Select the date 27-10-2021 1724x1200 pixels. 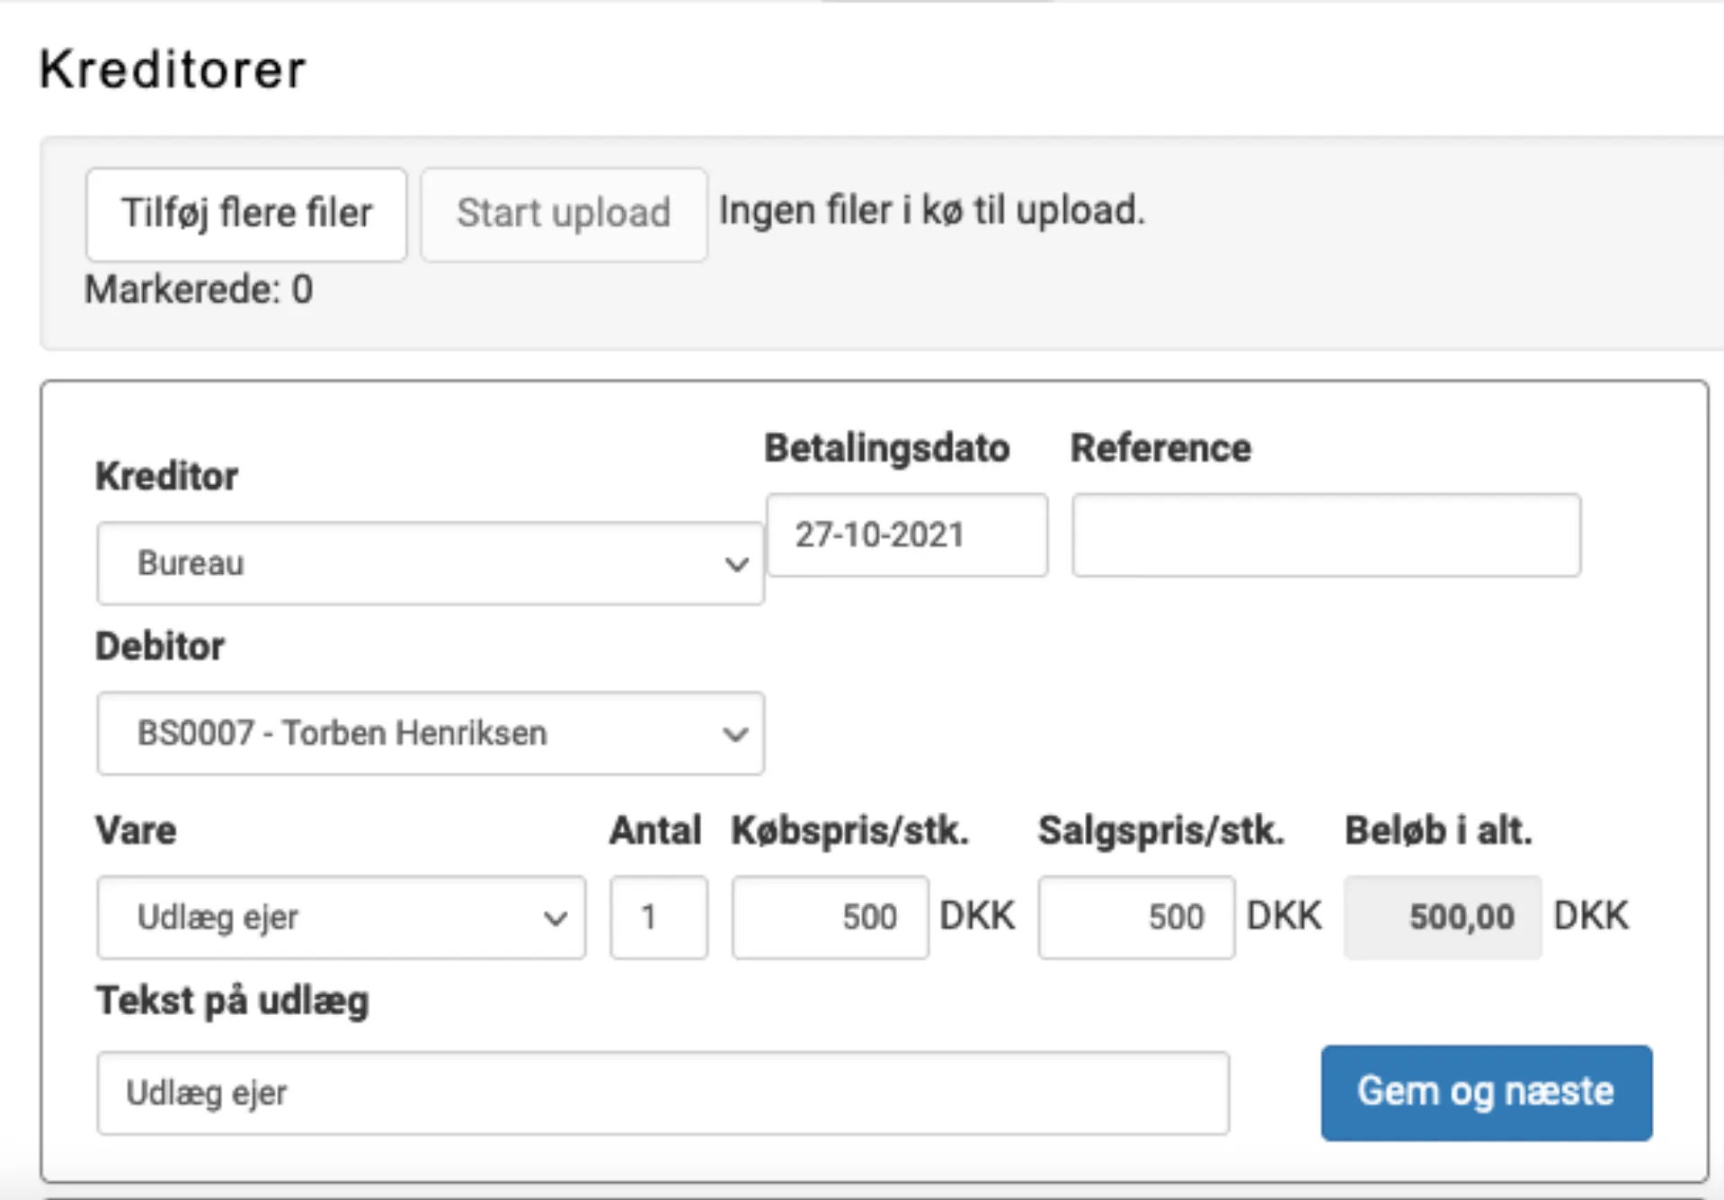pyautogui.click(x=881, y=534)
